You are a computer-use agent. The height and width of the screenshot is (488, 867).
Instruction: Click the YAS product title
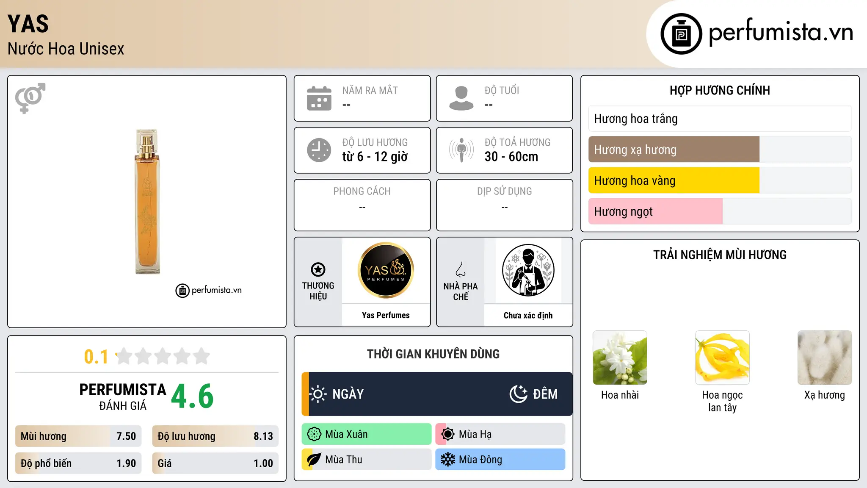coord(28,24)
